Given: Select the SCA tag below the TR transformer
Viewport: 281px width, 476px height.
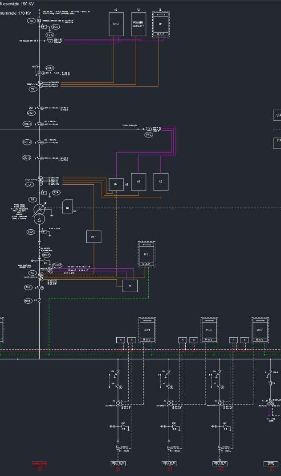Looking at the screenshot, I should point(31,232).
